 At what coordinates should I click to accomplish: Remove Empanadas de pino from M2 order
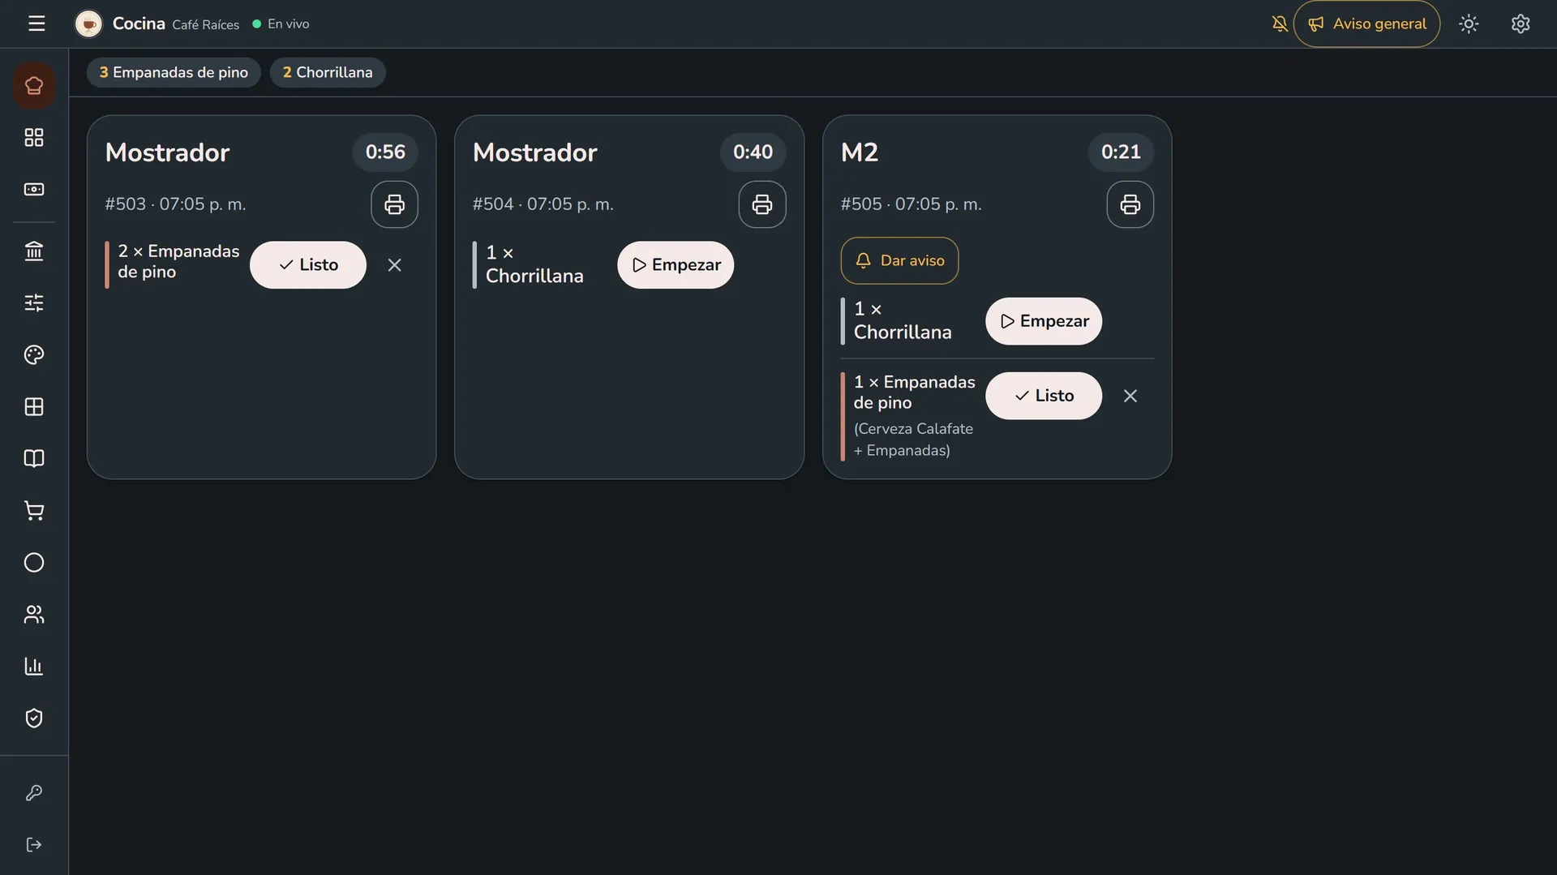click(x=1130, y=396)
